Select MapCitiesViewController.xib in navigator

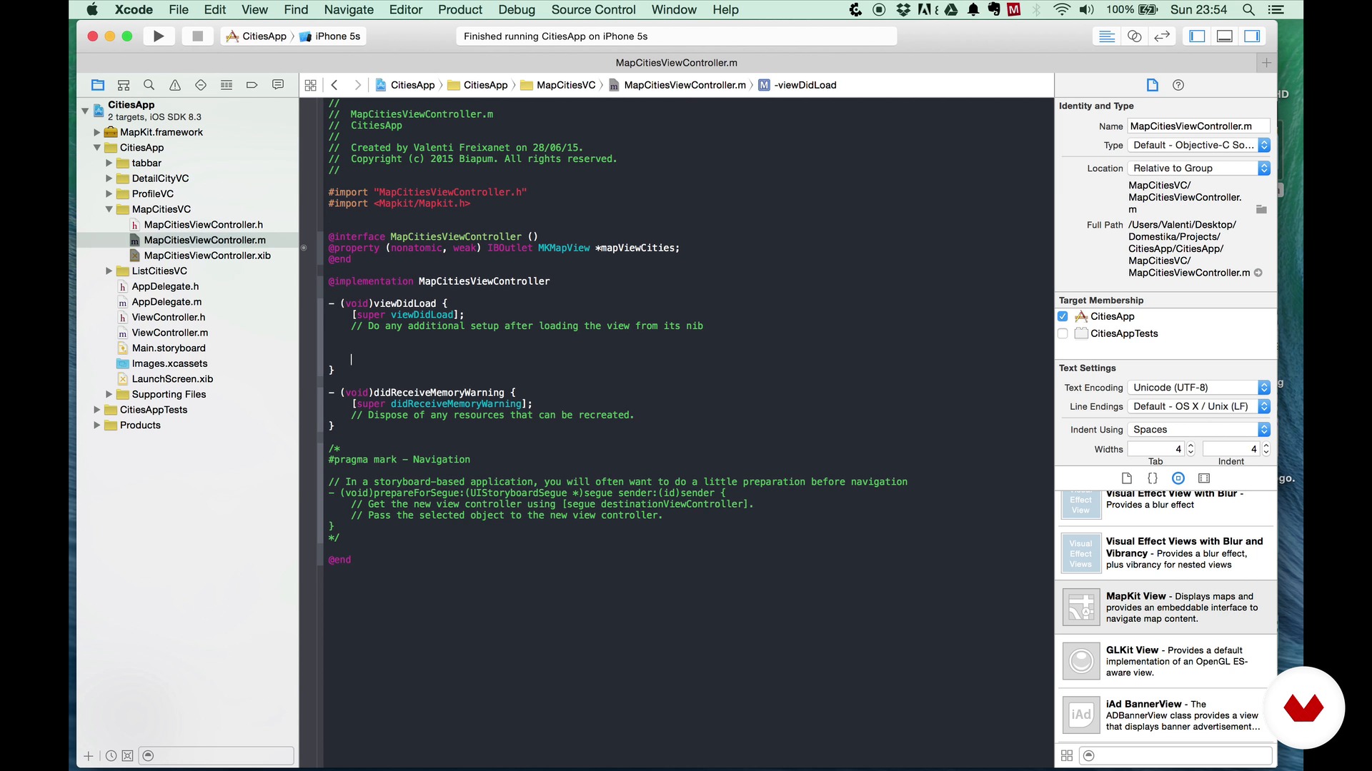[207, 256]
